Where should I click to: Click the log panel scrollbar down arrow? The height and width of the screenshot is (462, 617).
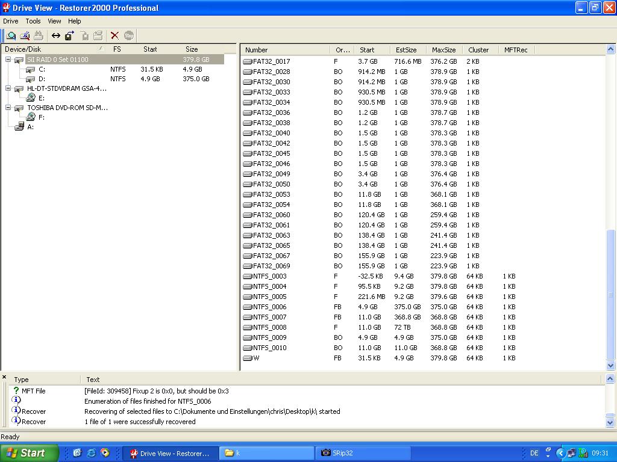(610, 423)
